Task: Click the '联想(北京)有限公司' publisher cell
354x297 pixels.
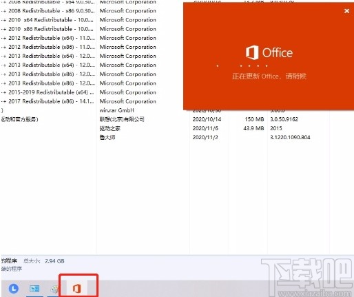Action: [x=122, y=119]
